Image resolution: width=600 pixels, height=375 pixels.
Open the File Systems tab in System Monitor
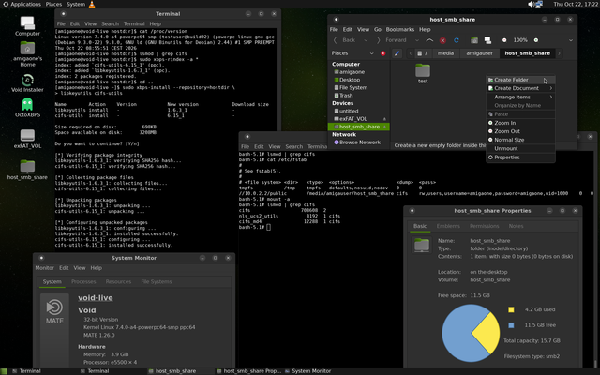click(x=157, y=281)
